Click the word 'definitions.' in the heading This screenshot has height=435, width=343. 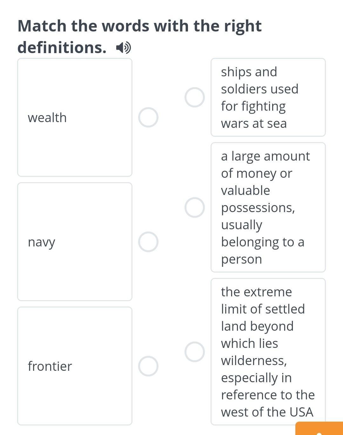tap(62, 47)
